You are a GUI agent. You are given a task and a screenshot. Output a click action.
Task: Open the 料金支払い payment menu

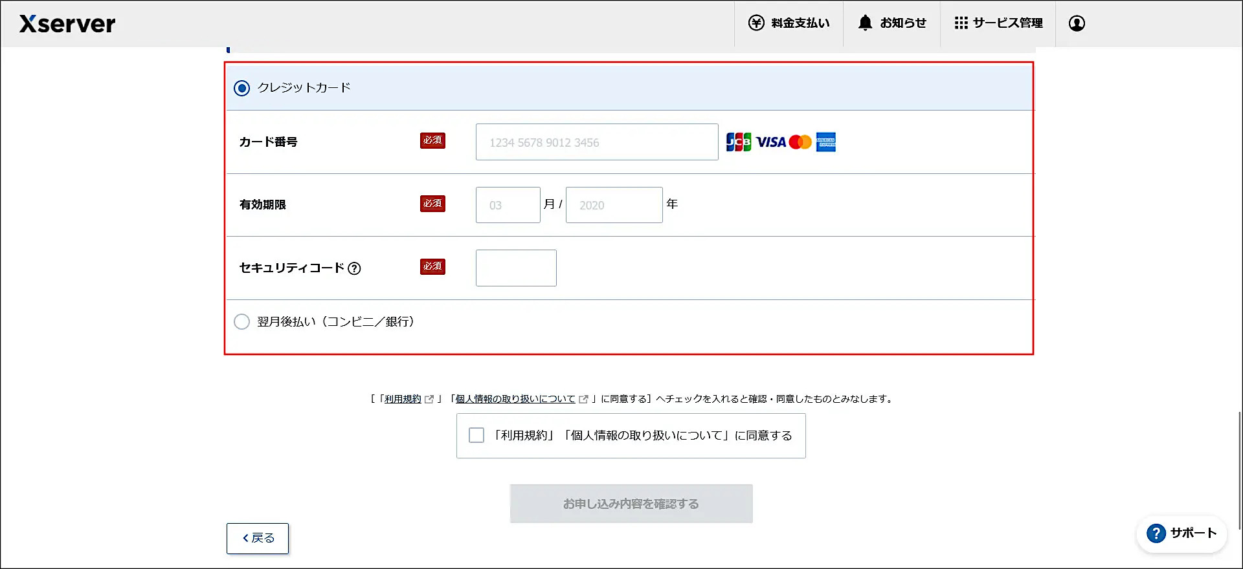(789, 23)
